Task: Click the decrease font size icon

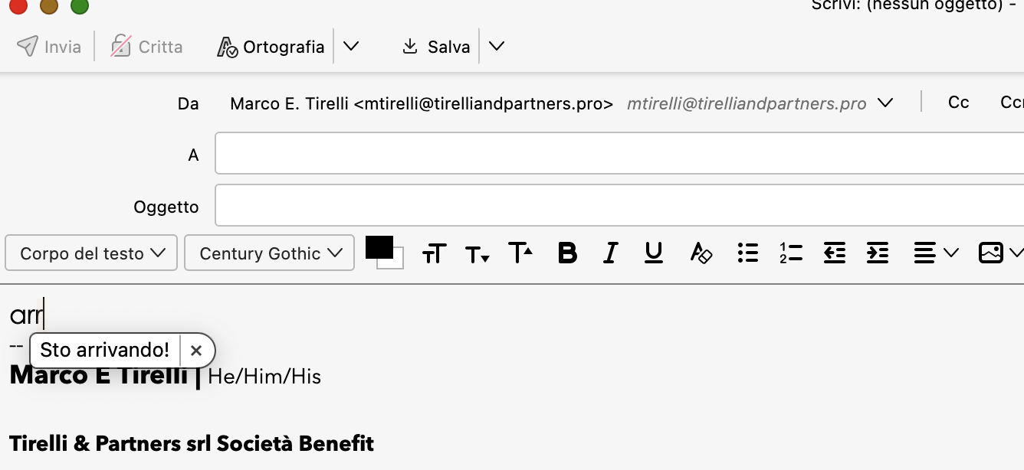Action: (477, 253)
